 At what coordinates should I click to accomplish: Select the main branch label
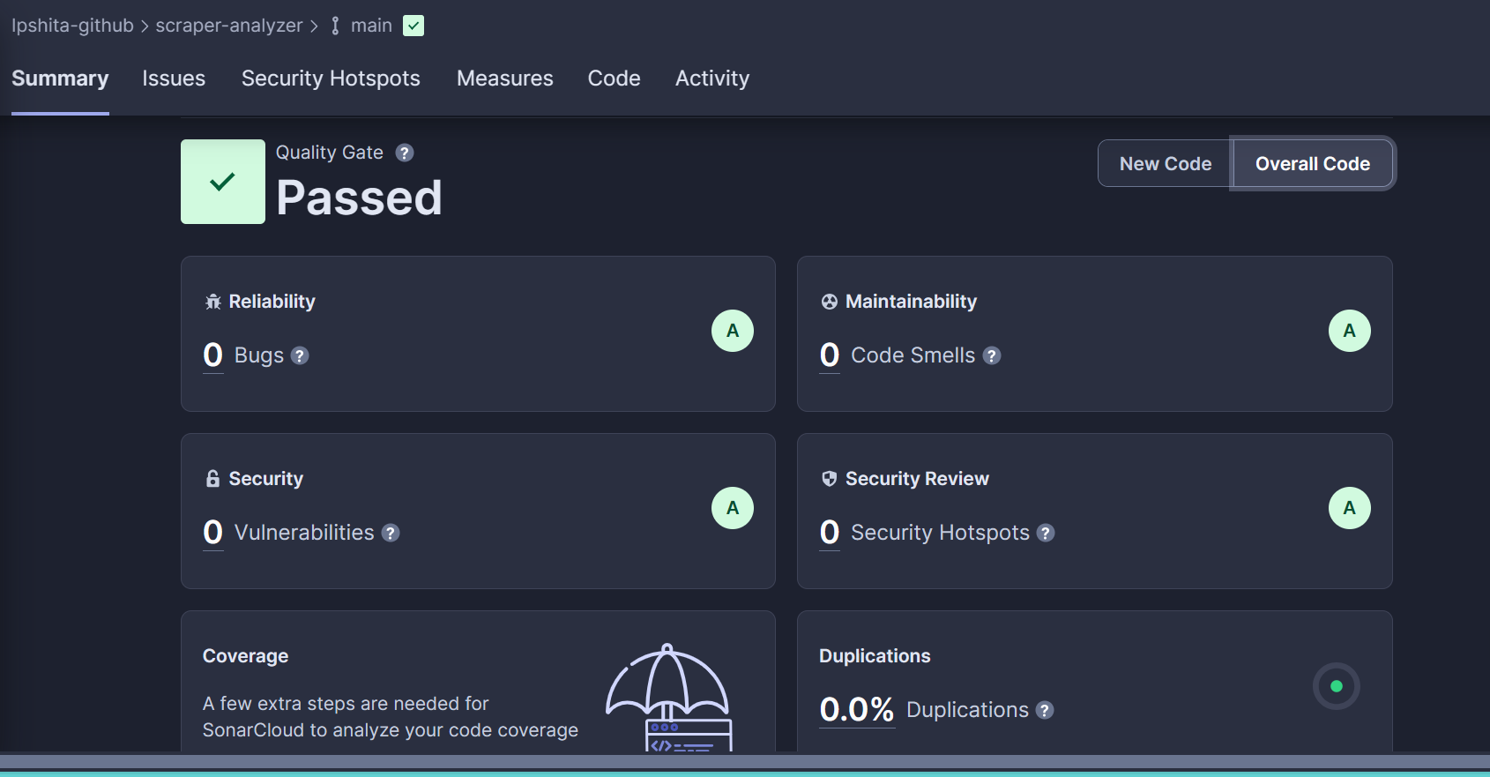(371, 26)
